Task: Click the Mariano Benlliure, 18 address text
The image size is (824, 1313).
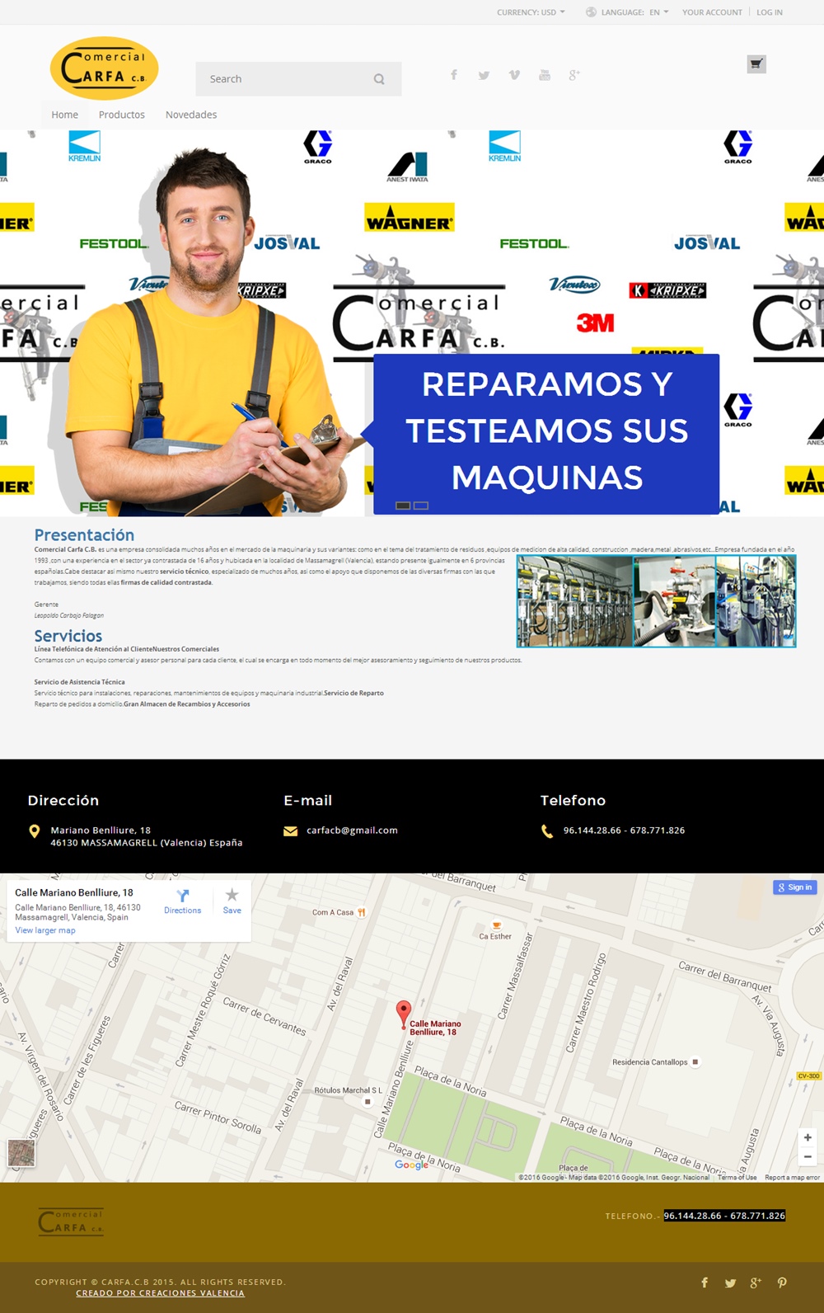Action: click(x=101, y=831)
